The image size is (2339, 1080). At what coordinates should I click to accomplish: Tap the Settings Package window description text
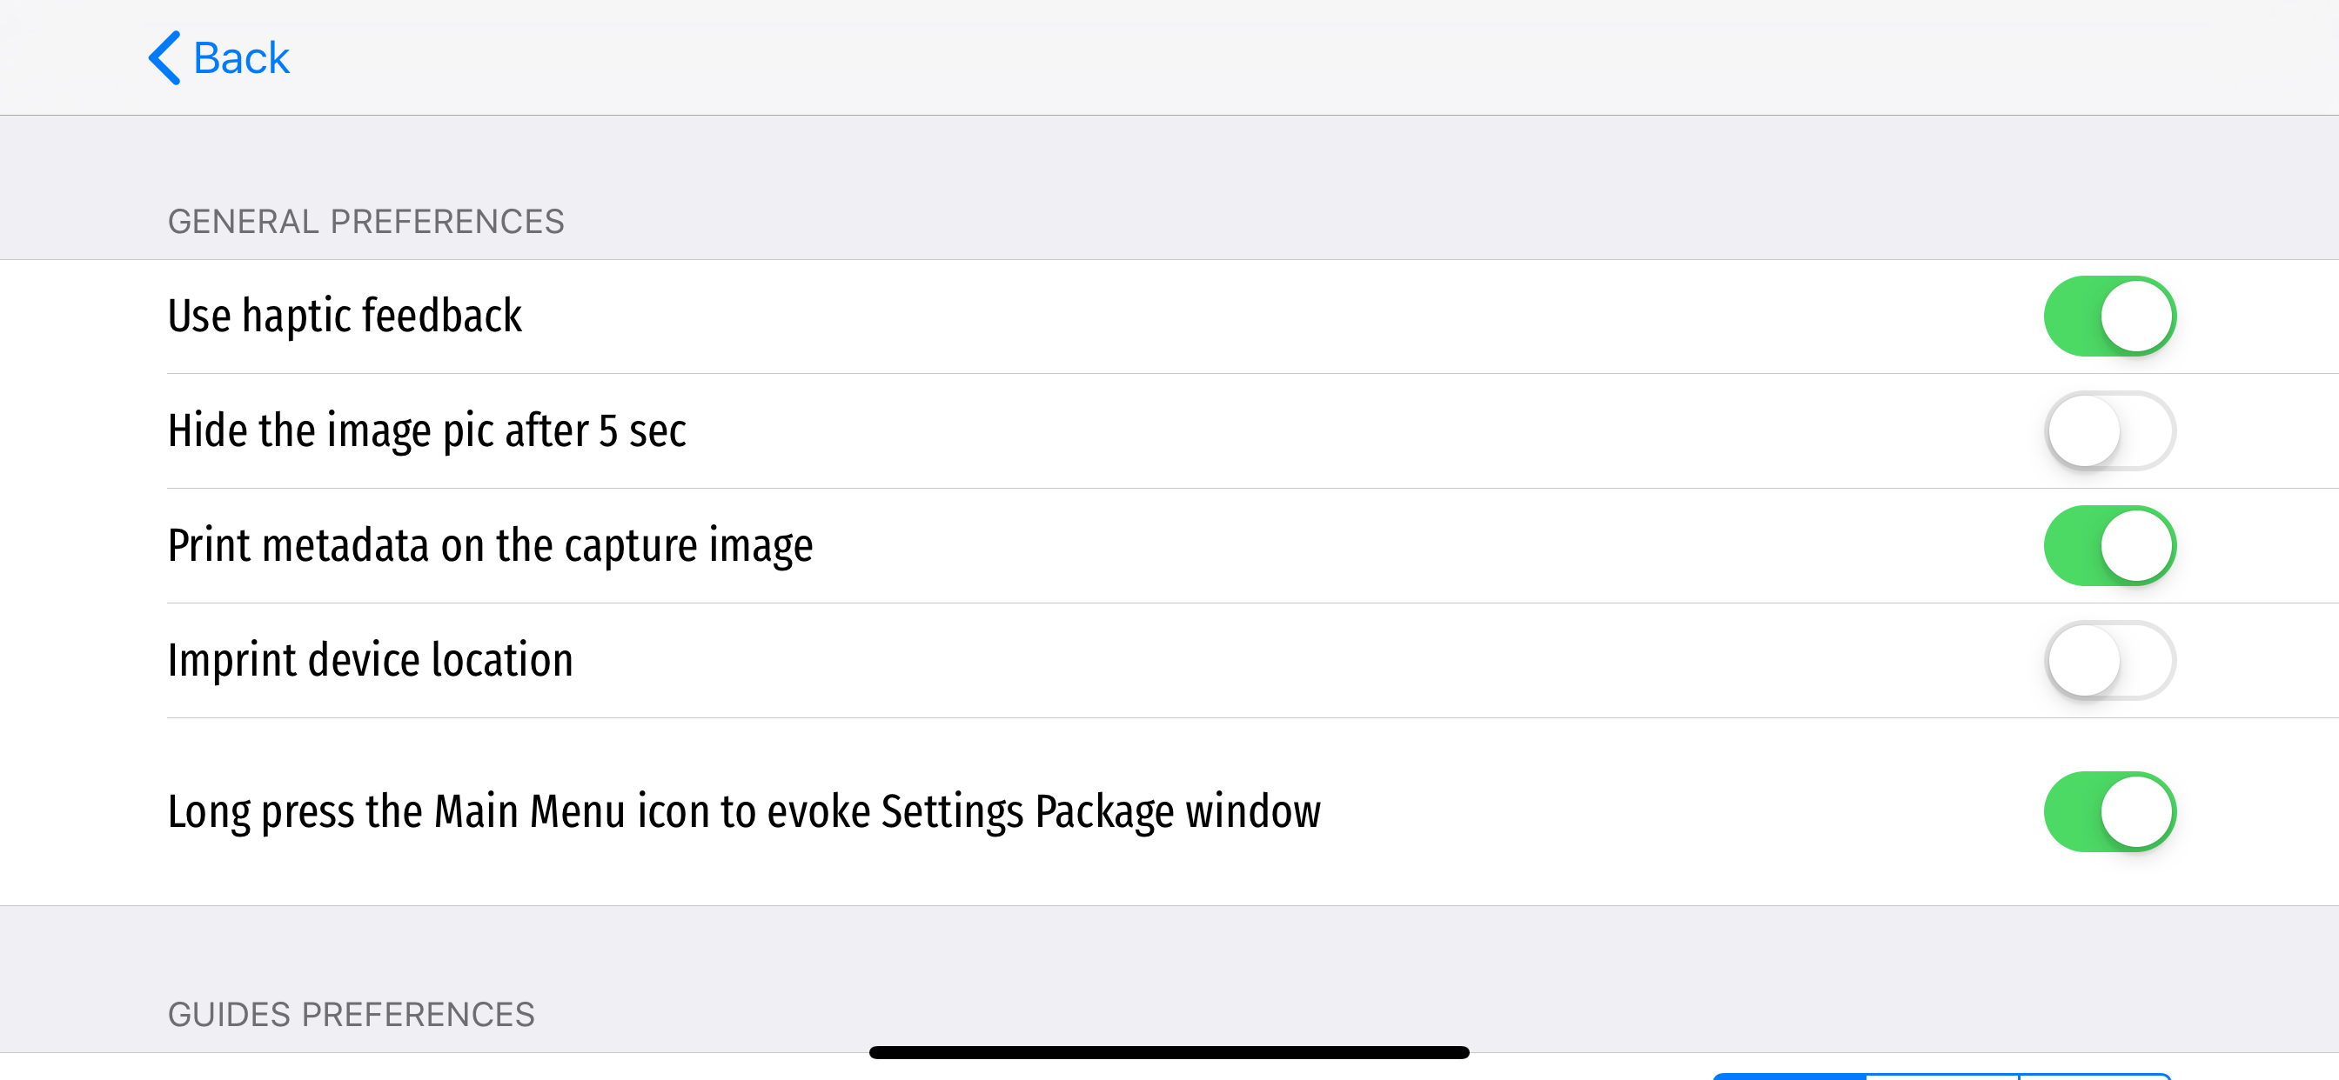click(745, 811)
